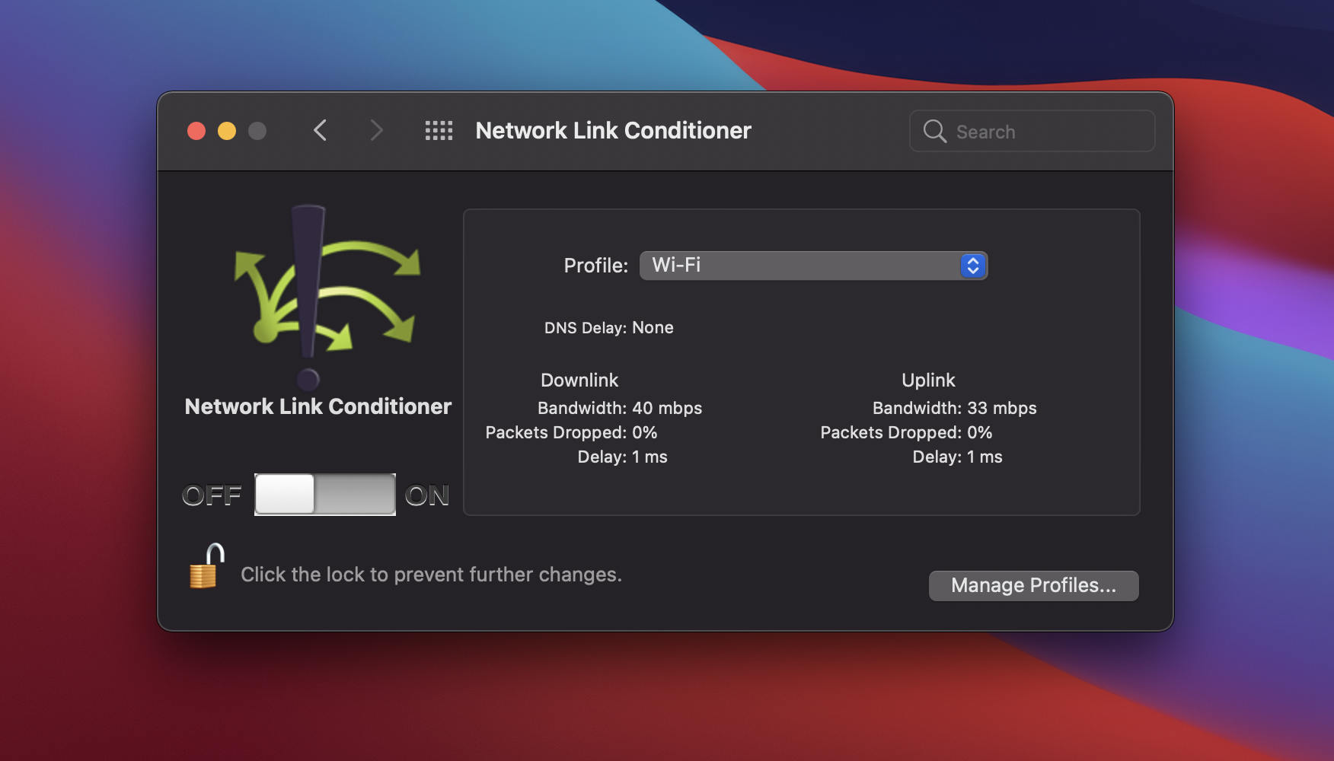The width and height of the screenshot is (1334, 761).
Task: Click the OFF label beside the switch
Action: (212, 495)
